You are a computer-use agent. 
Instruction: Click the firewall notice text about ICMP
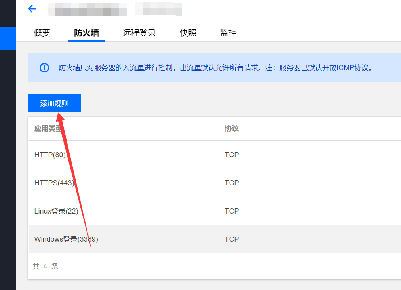click(x=216, y=68)
